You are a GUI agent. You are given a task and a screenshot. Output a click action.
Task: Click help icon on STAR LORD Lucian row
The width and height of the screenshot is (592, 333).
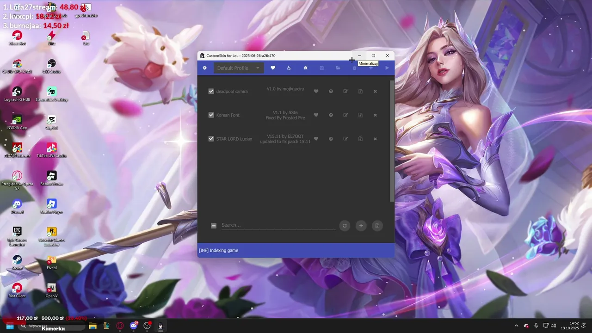pos(331,139)
